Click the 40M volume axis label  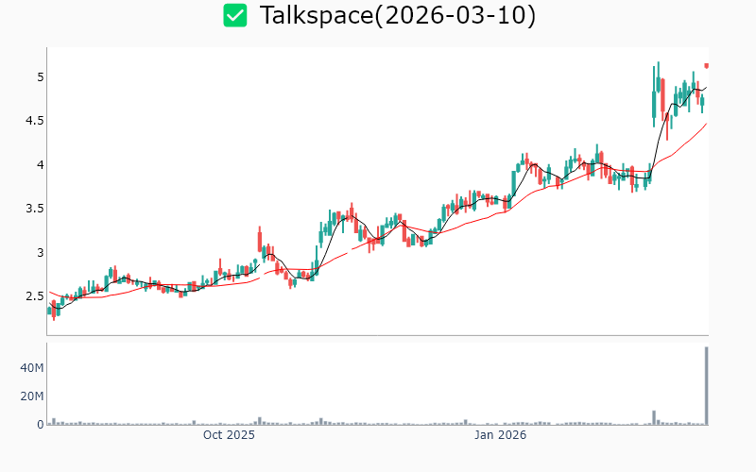tap(32, 367)
